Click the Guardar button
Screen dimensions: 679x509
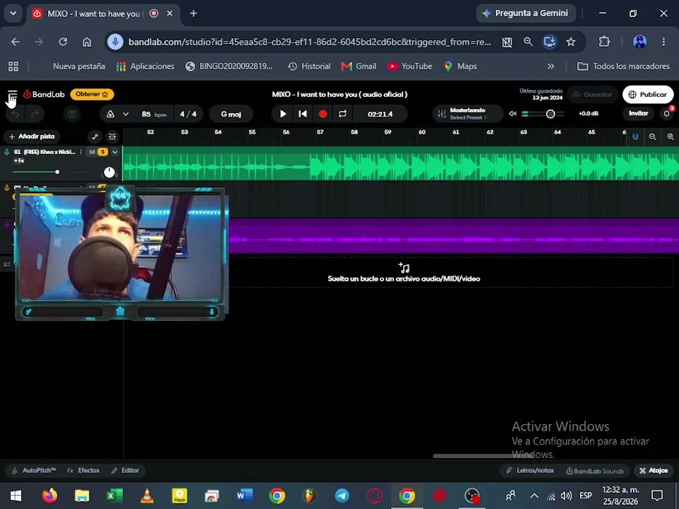592,94
